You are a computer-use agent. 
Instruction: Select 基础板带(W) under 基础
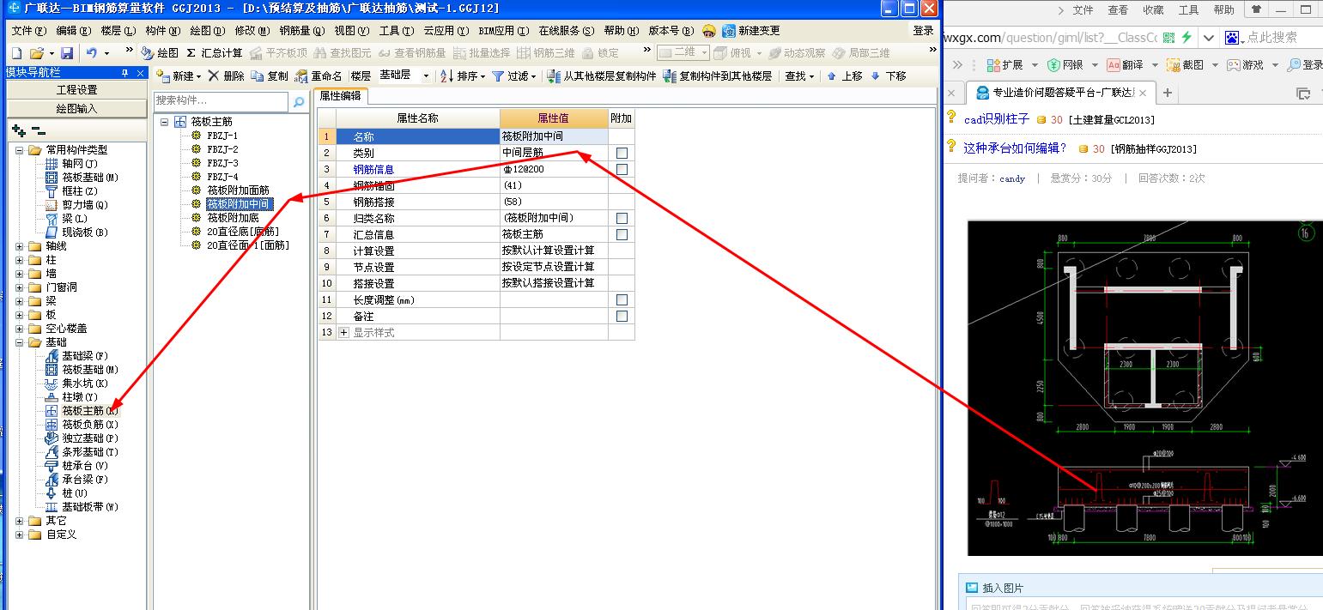(82, 506)
